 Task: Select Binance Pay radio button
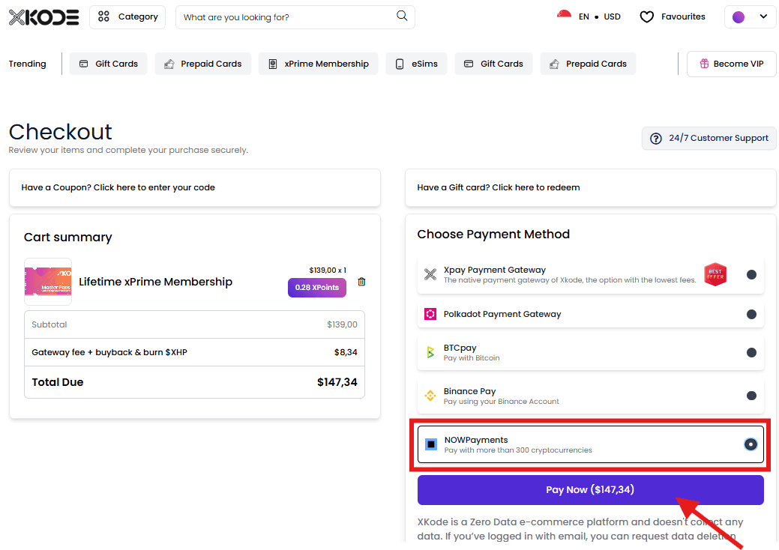(751, 396)
